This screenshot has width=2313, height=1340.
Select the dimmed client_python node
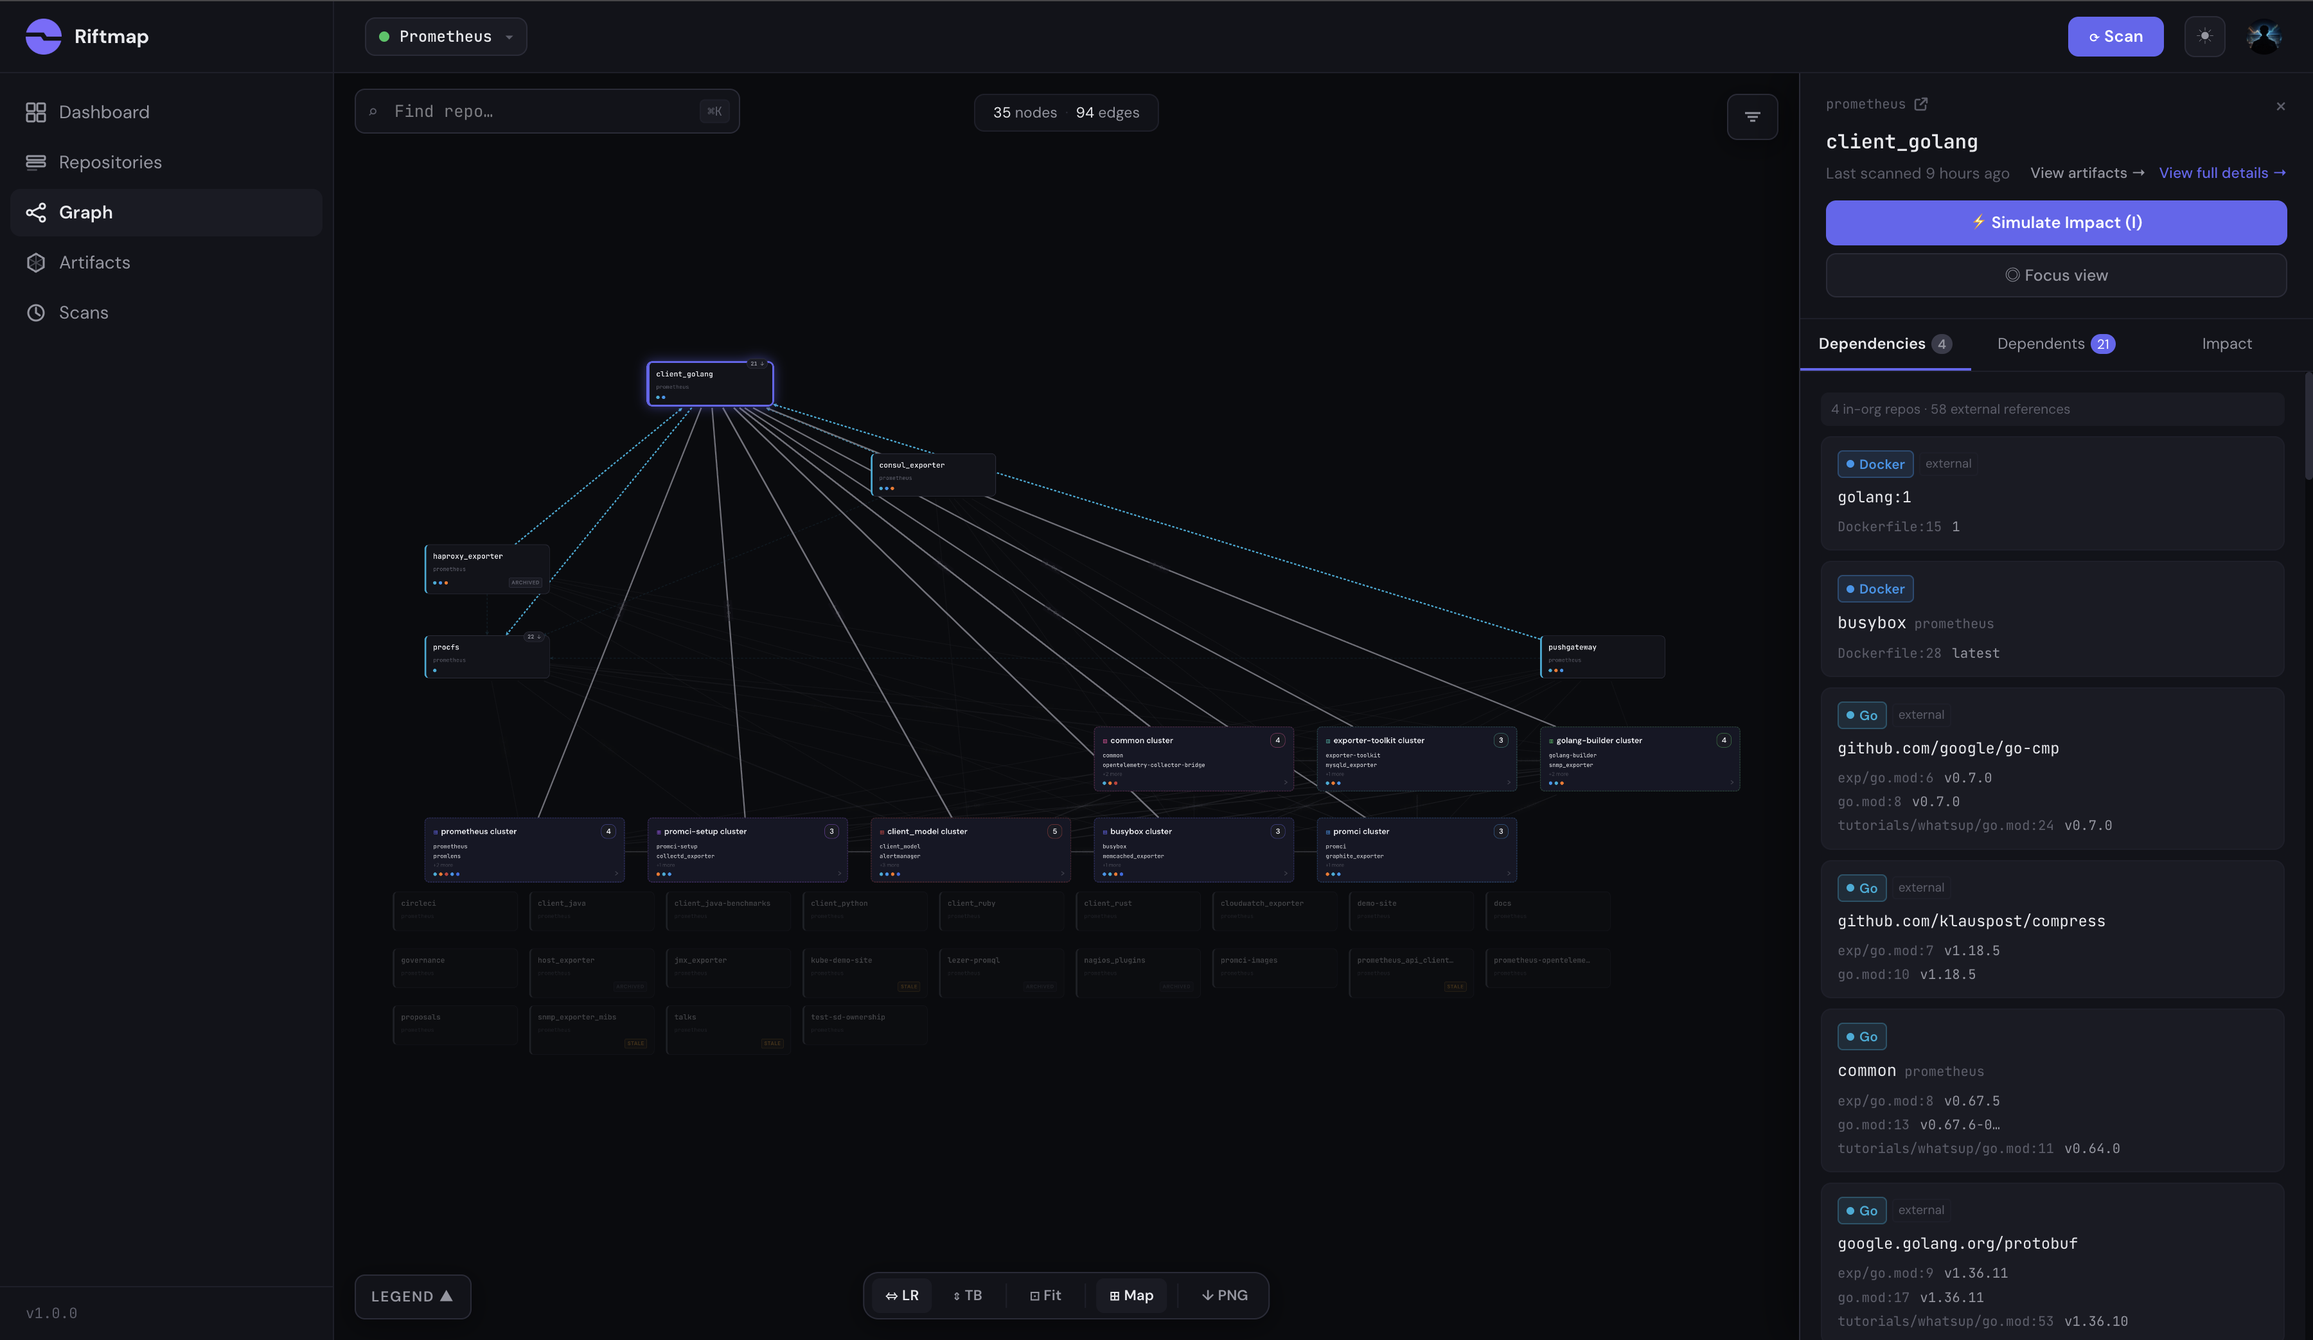pos(865,910)
